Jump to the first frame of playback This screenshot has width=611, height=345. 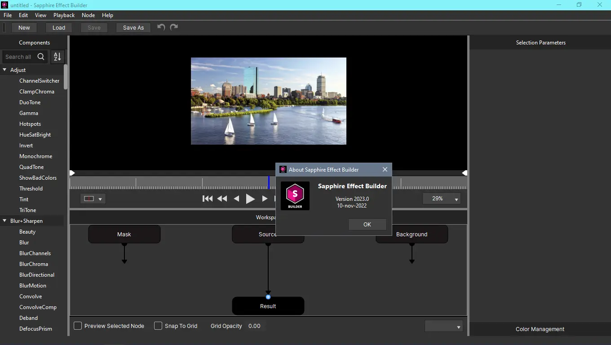[x=208, y=199]
